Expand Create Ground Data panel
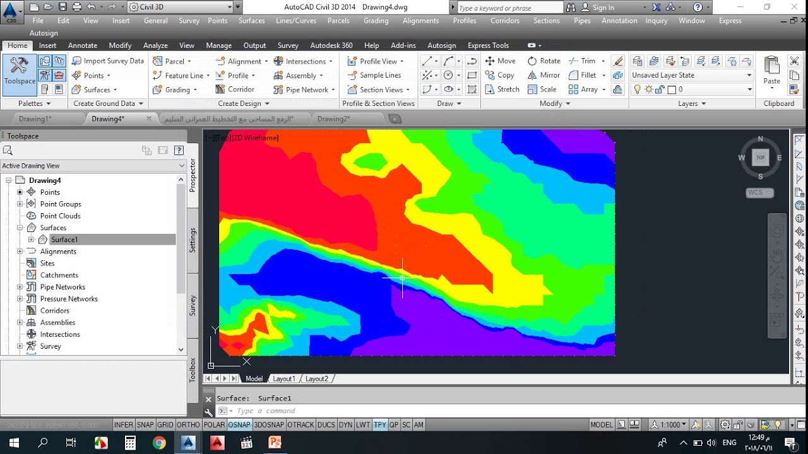Viewport: 808px width, 454px height. click(108, 103)
